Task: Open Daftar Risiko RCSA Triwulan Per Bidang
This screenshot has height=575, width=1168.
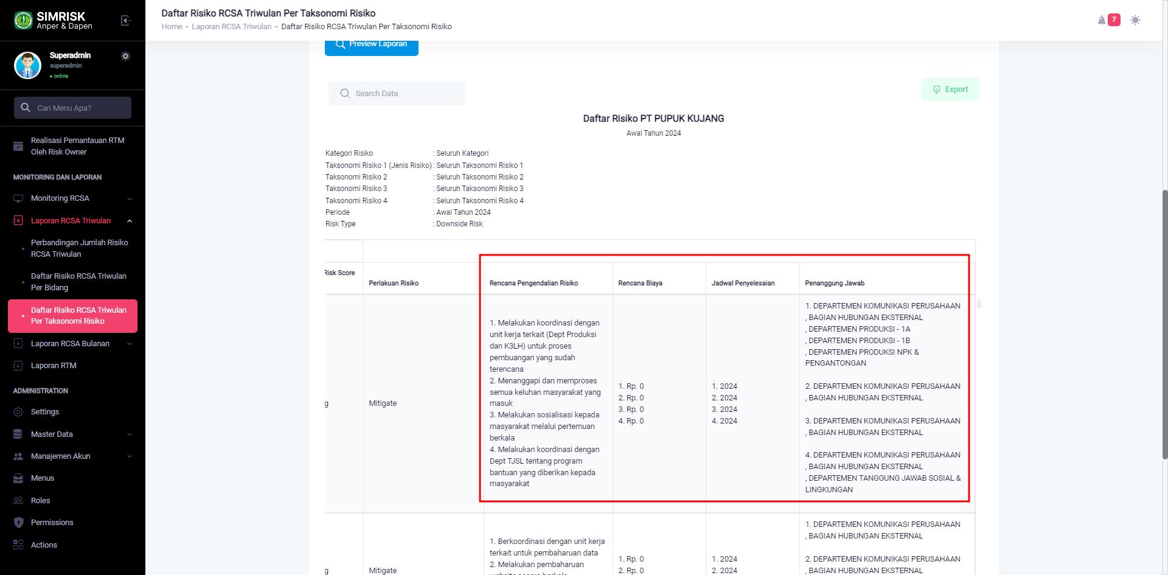Action: 79,282
